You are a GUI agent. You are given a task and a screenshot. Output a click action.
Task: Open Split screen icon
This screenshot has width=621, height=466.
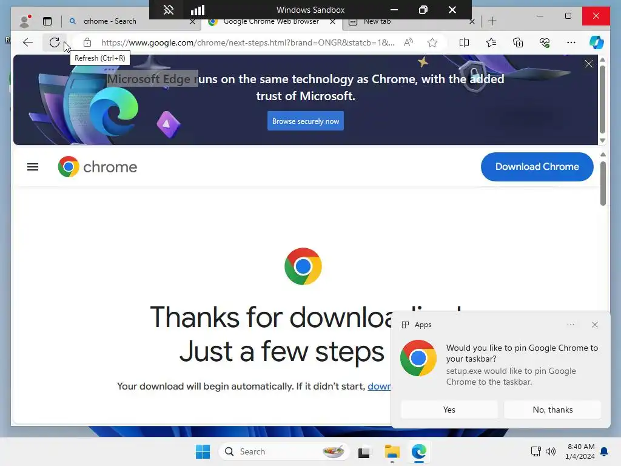coord(464,42)
